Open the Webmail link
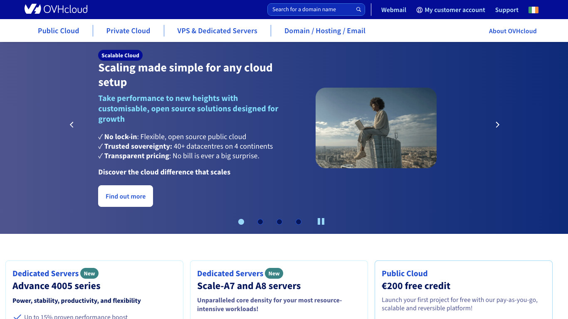This screenshot has height=319, width=568. click(393, 10)
